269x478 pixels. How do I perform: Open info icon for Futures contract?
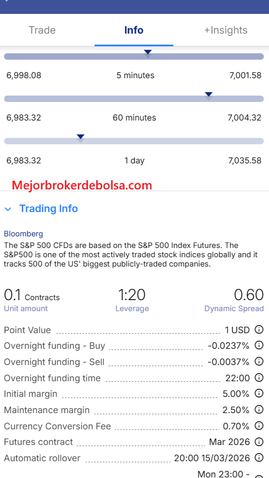pyautogui.click(x=259, y=441)
